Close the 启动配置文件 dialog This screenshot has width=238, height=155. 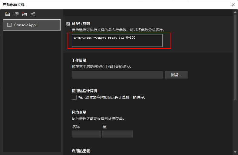233,5
